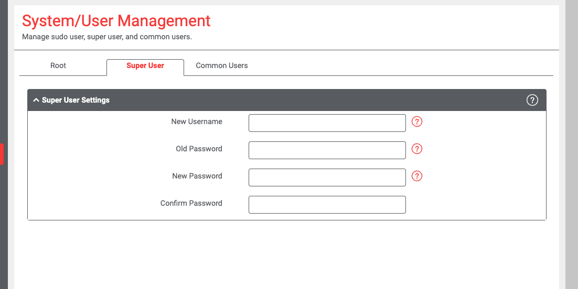Open help for the New Username field
Image resolution: width=578 pixels, height=289 pixels.
(417, 122)
